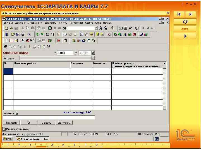Click the green arrow document icon

point(42,34)
